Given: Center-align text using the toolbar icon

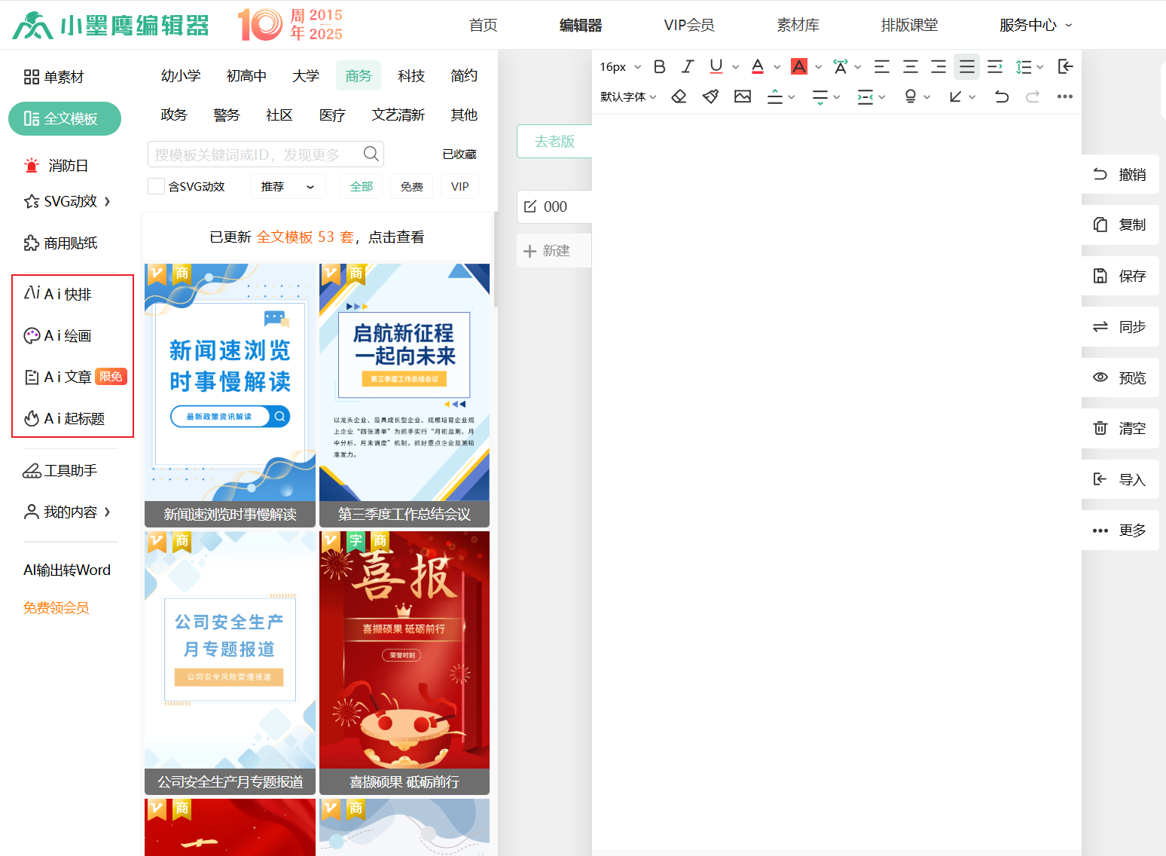Looking at the screenshot, I should [910, 67].
